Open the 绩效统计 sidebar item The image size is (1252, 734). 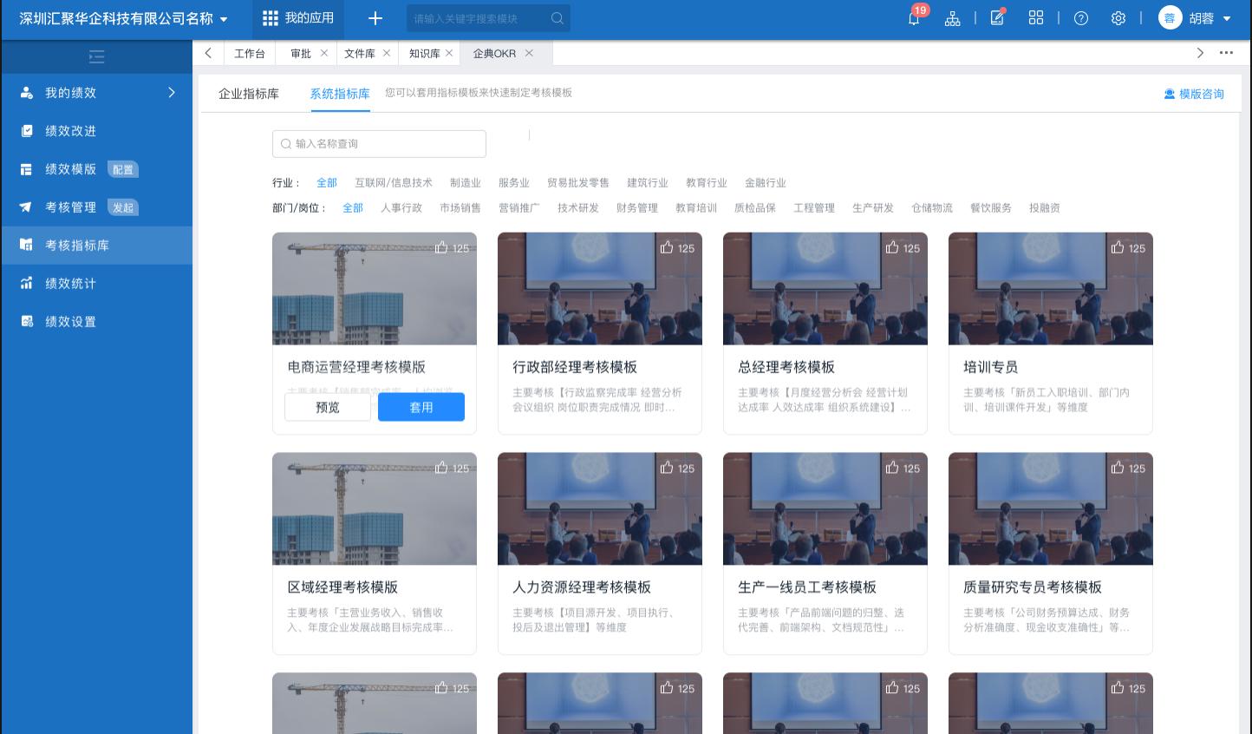(x=96, y=284)
